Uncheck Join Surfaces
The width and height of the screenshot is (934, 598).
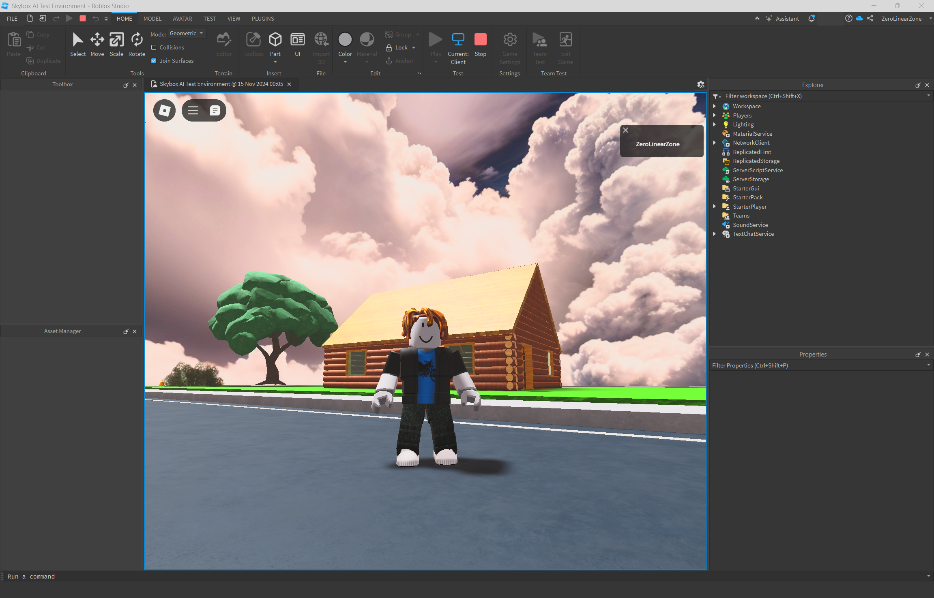154,61
